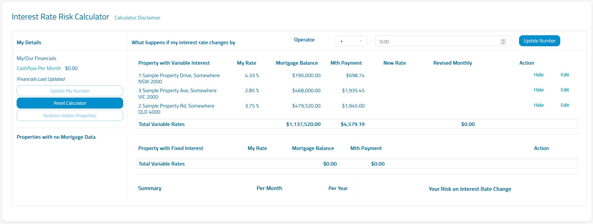The image size is (593, 224).
Task: Click the Properties with no Mortgage Data heading
Action: pyautogui.click(x=56, y=137)
